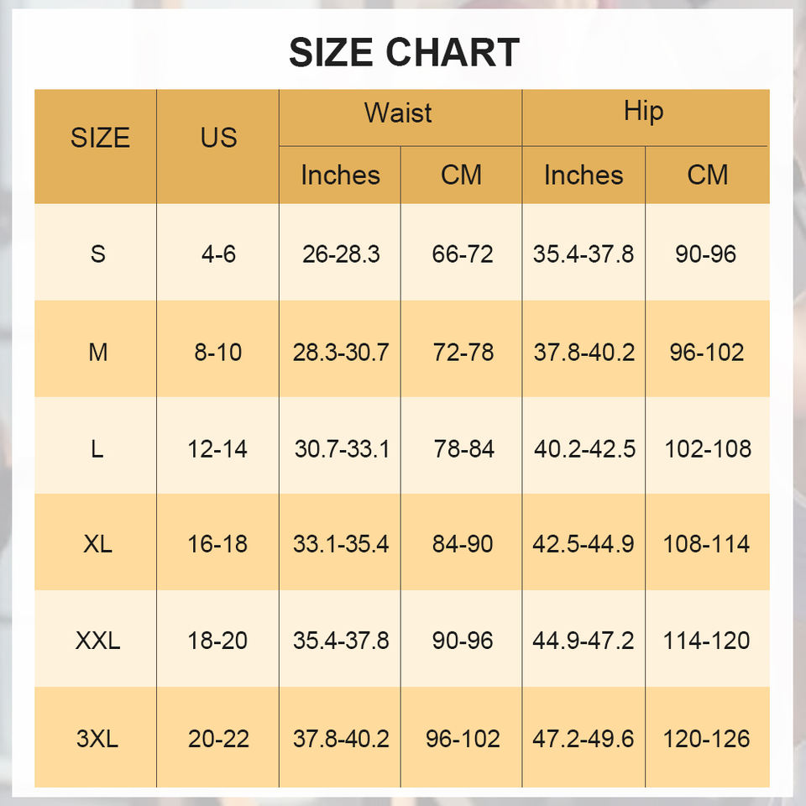806x806 pixels.
Task: Click hip inches 44.9-47.2 for size XXL
Action: click(584, 641)
